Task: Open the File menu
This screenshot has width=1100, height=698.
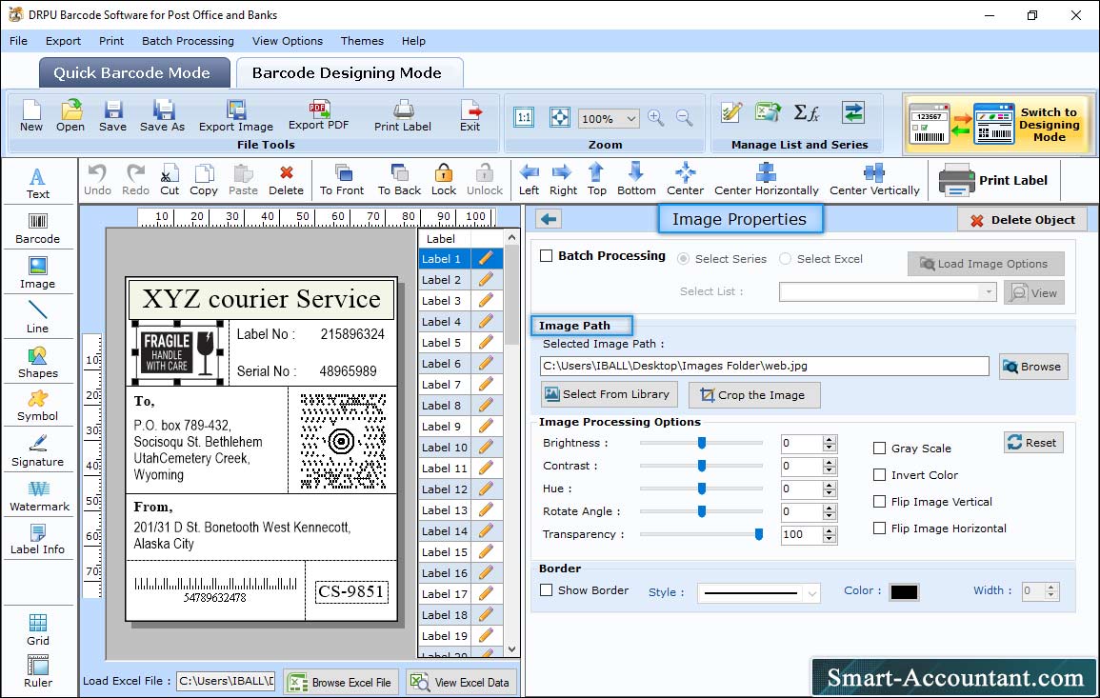Action: tap(18, 41)
